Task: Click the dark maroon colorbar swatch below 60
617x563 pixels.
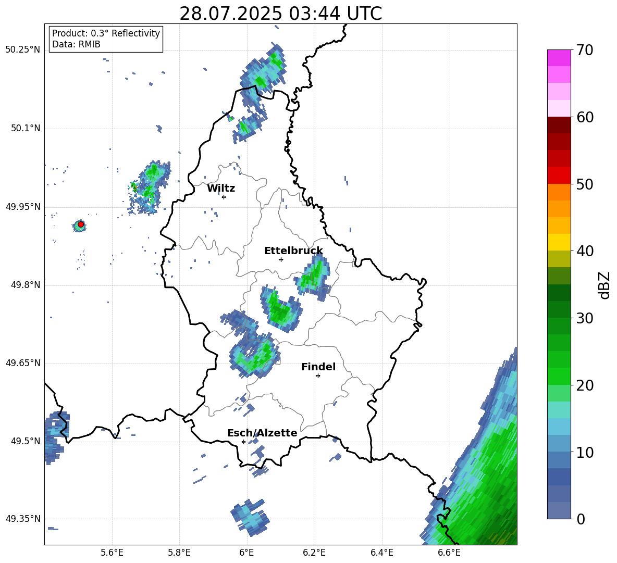Action: point(559,125)
